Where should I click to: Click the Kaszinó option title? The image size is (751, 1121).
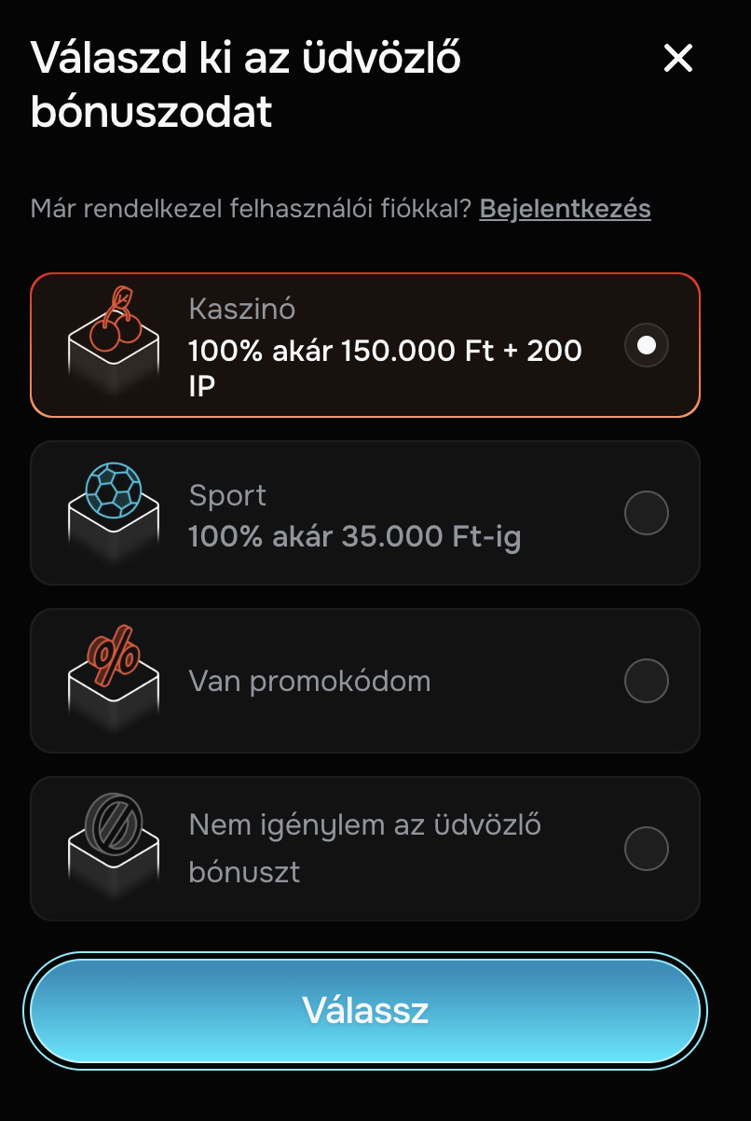[x=242, y=309]
